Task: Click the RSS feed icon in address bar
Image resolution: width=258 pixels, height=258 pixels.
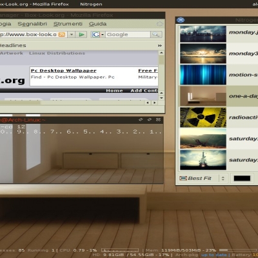Action: point(62,34)
